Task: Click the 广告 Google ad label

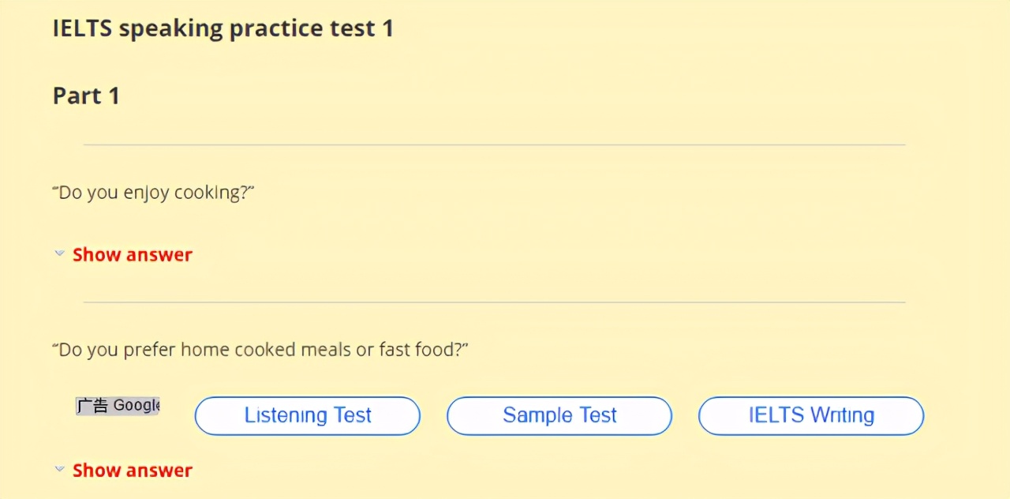Action: [x=118, y=406]
